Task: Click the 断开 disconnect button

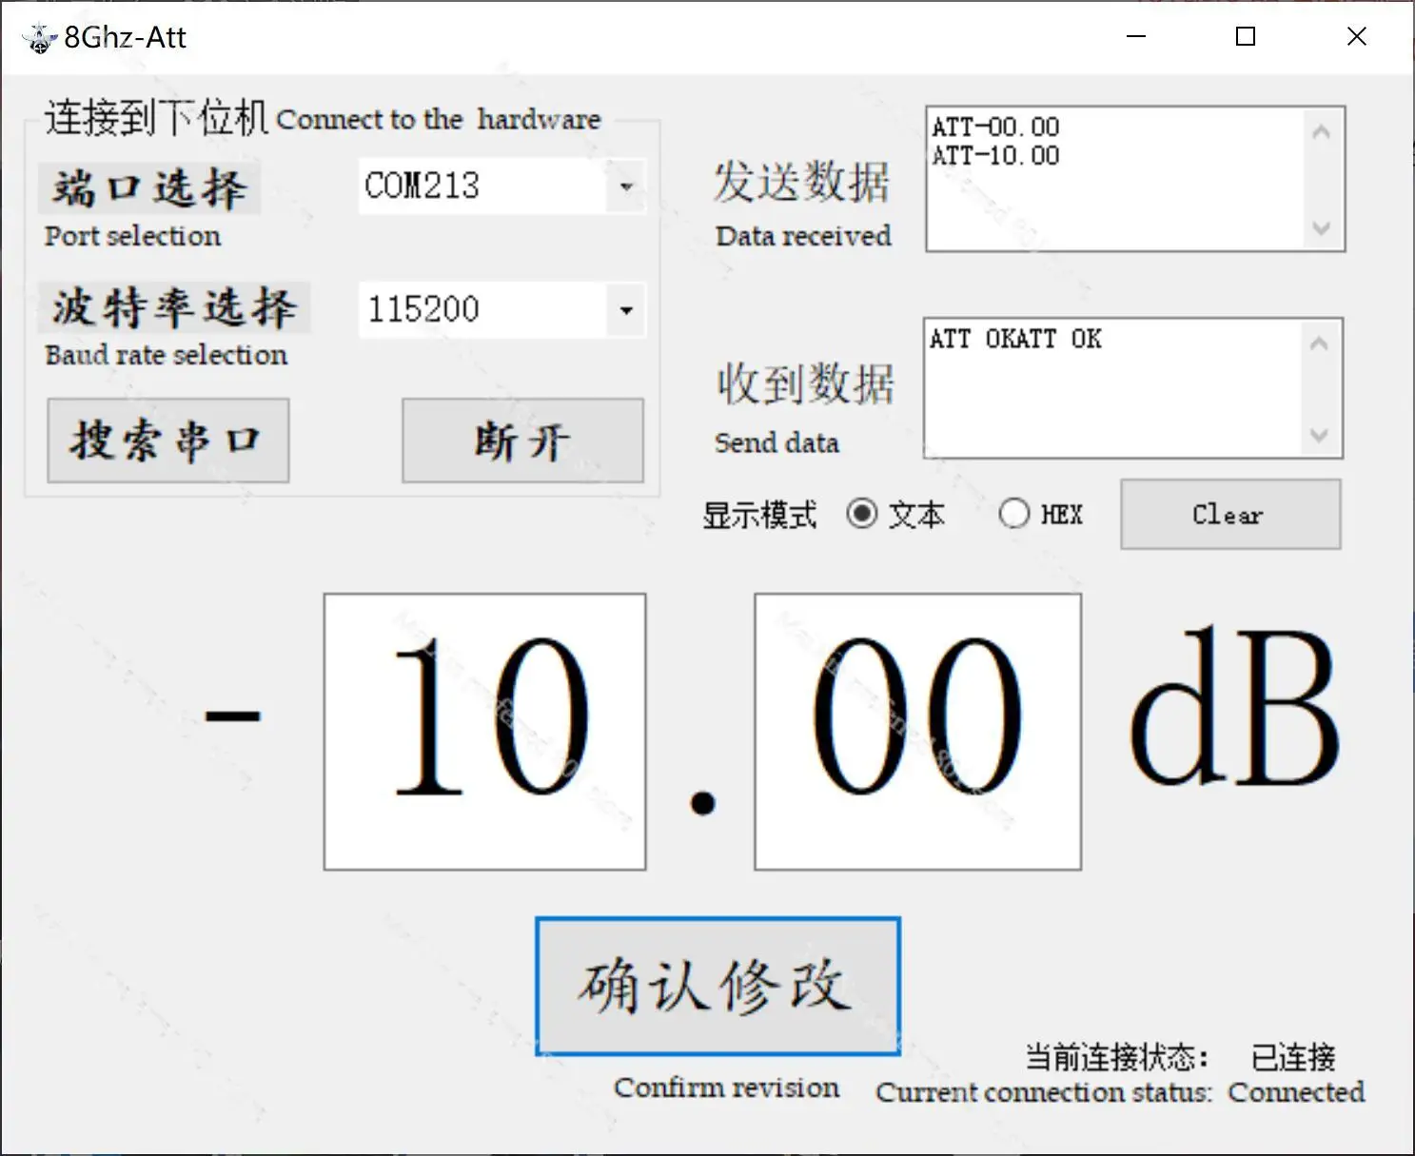Action: pyautogui.click(x=522, y=441)
